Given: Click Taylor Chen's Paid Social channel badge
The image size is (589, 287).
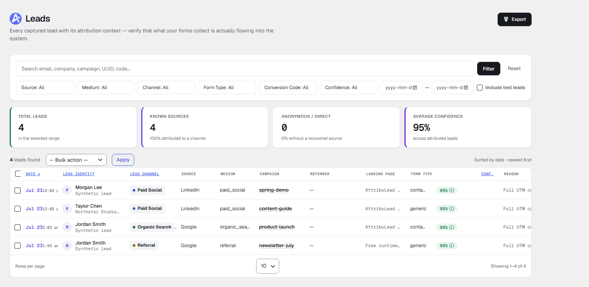Looking at the screenshot, I should click(147, 209).
